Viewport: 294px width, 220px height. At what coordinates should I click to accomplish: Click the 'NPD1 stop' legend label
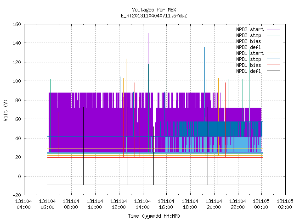tap(249, 59)
